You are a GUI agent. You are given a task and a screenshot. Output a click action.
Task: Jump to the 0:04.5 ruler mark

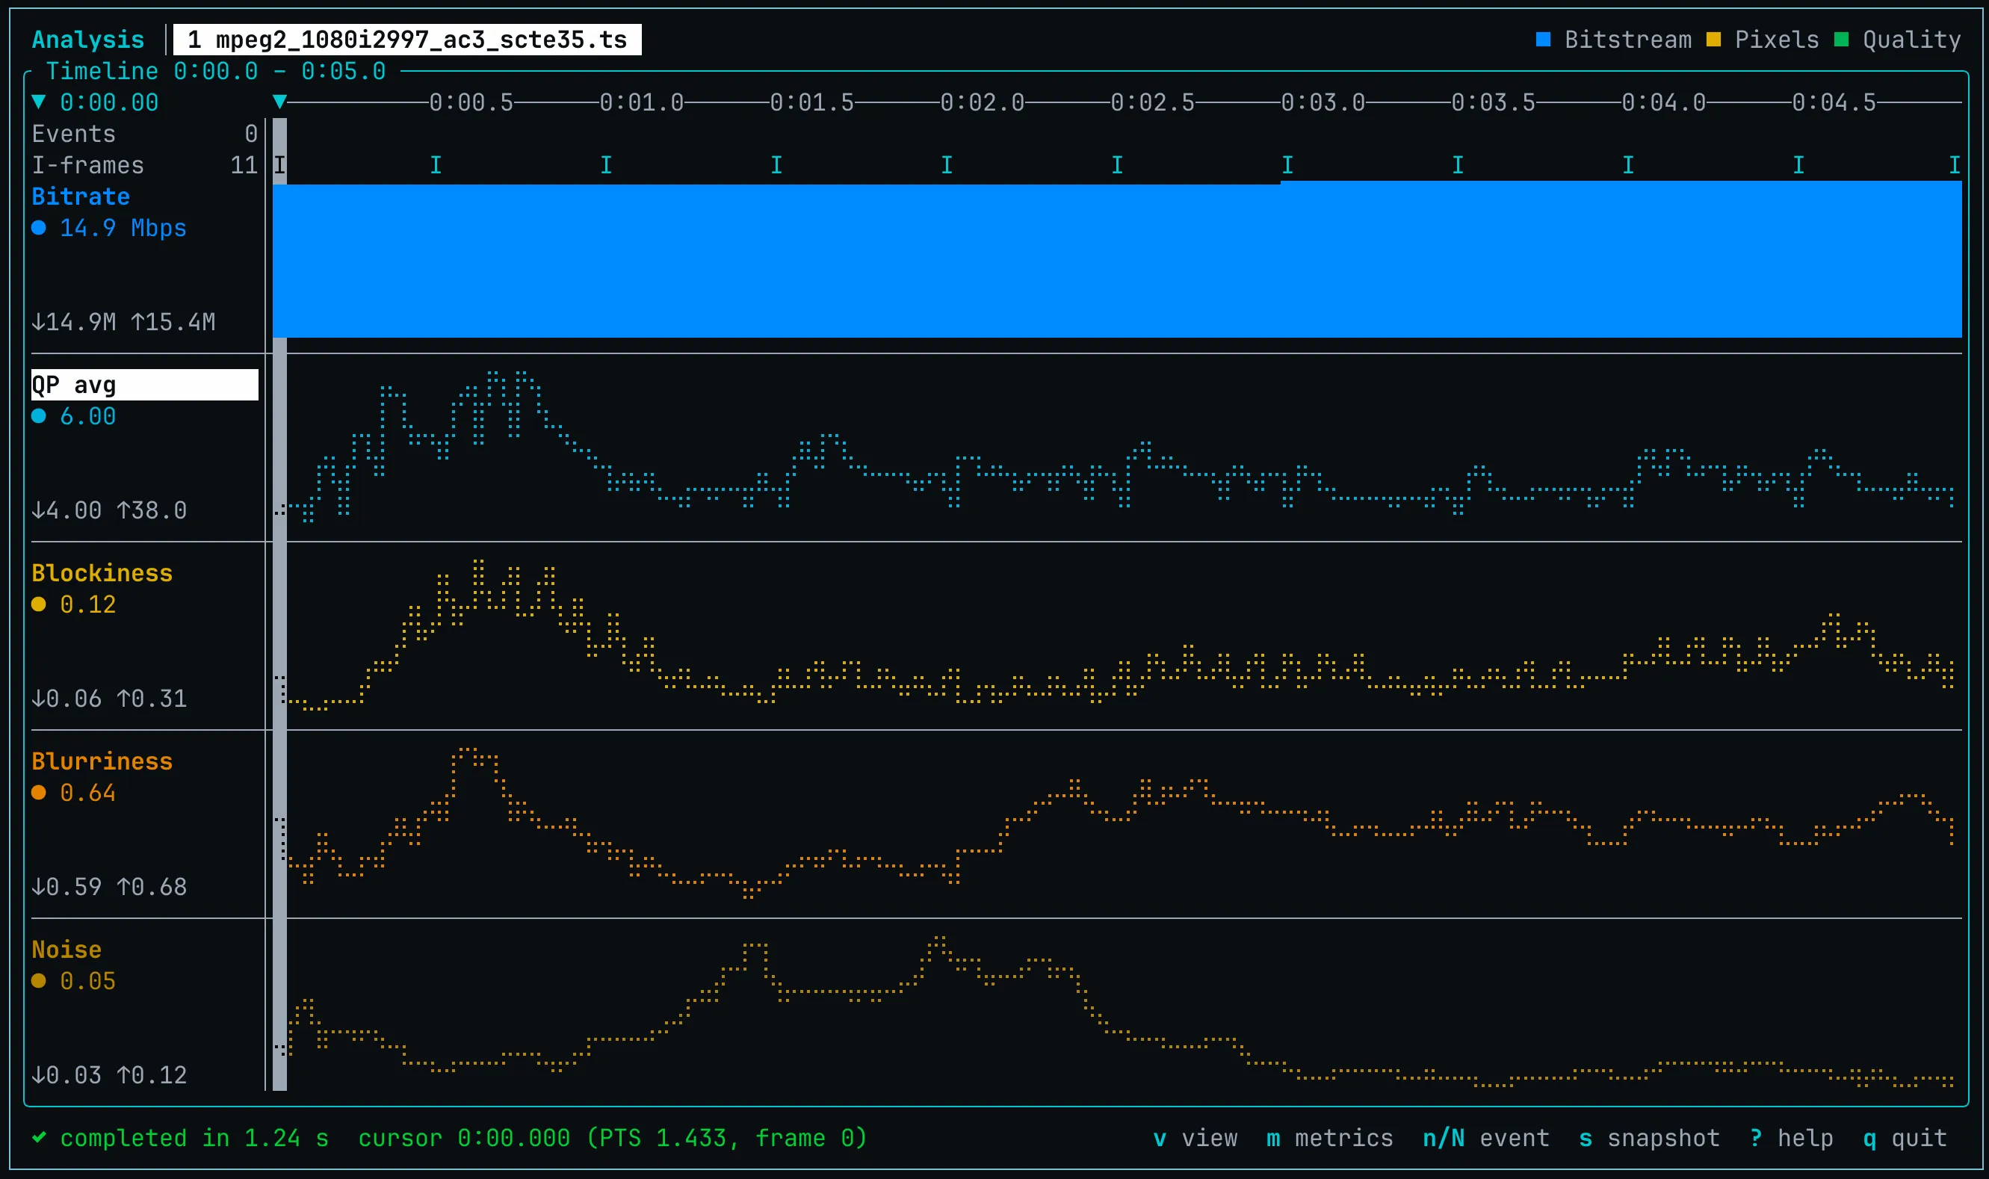point(1834,102)
